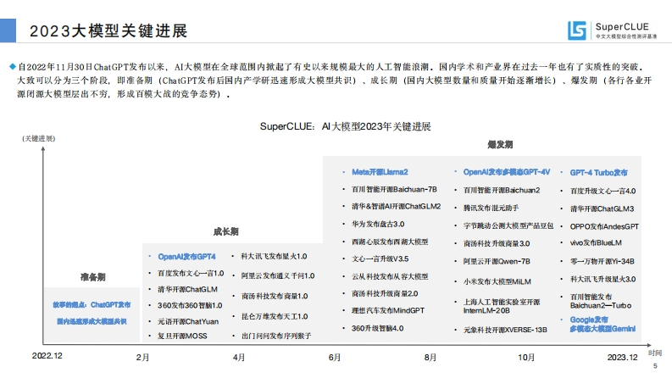Click the 准备期 stage label

coord(93,277)
